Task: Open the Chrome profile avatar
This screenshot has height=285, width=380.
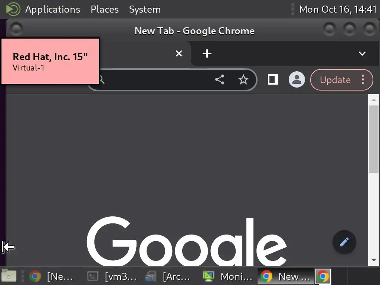Action: 297,79
